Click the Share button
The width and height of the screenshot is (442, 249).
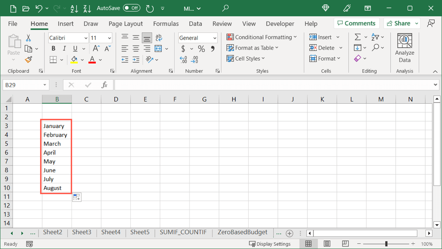point(398,23)
